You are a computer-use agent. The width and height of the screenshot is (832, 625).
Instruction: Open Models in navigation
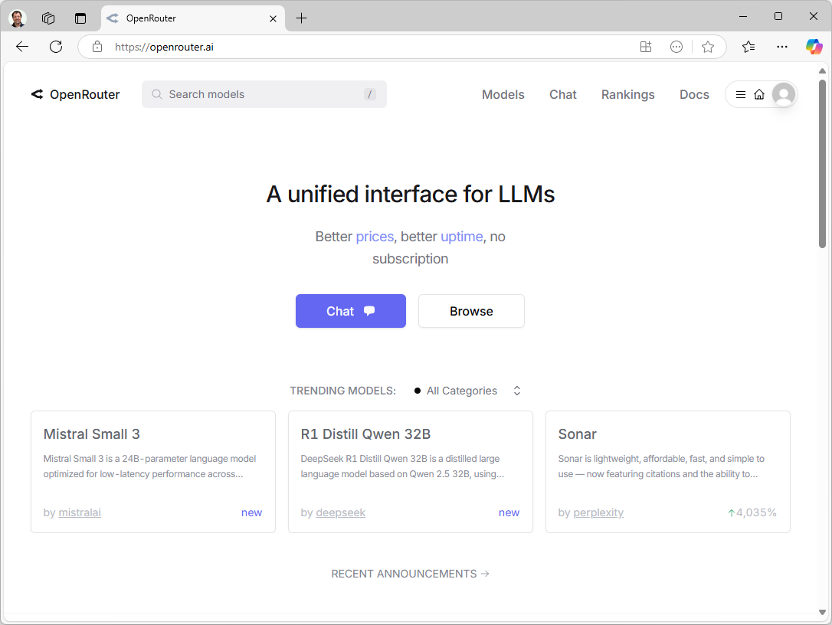[503, 94]
